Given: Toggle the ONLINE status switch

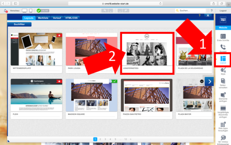Looking at the screenshot, I should pyautogui.click(x=43, y=11).
